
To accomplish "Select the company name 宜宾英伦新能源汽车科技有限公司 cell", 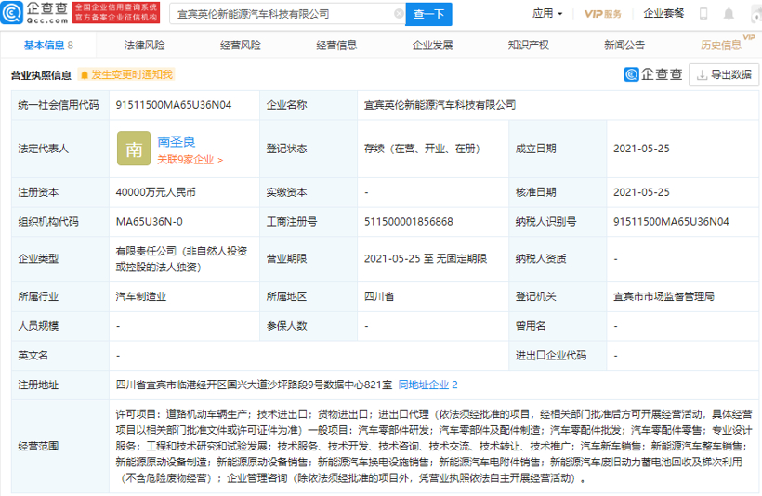I will pyautogui.click(x=440, y=105).
